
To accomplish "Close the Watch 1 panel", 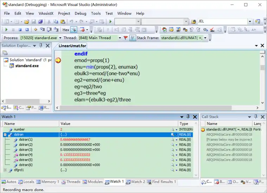I will point(195,117).
